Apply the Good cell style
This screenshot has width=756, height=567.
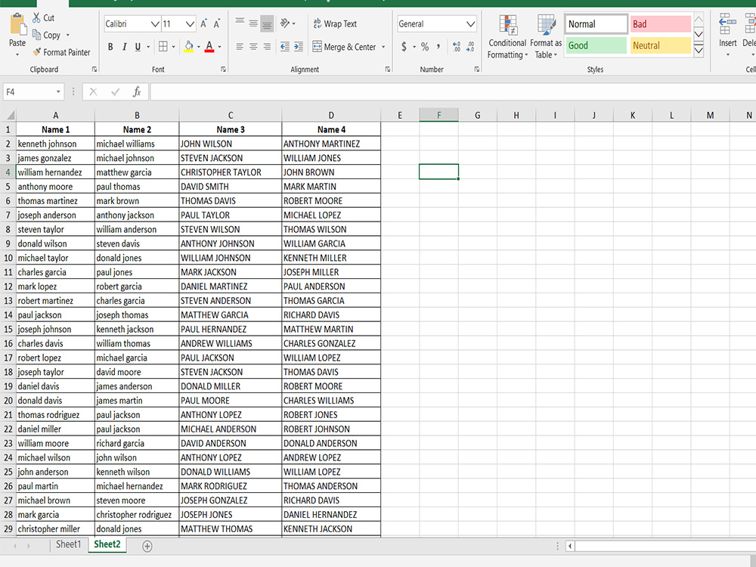tap(596, 45)
